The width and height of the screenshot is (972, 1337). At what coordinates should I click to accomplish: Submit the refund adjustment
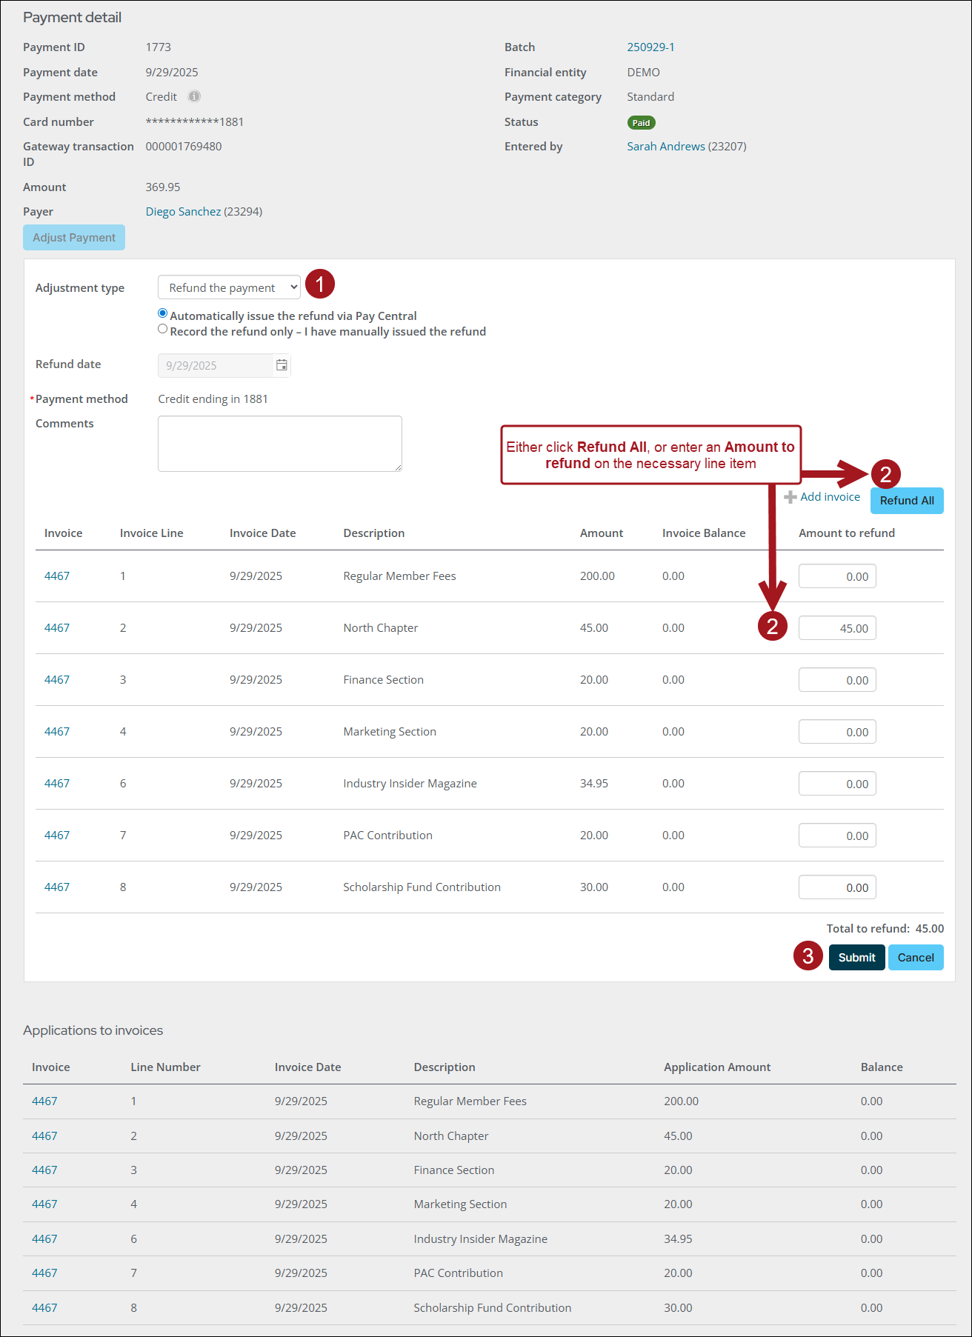(856, 958)
